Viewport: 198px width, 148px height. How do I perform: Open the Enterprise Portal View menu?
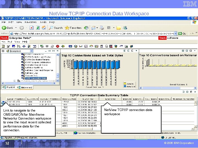pos(17,42)
